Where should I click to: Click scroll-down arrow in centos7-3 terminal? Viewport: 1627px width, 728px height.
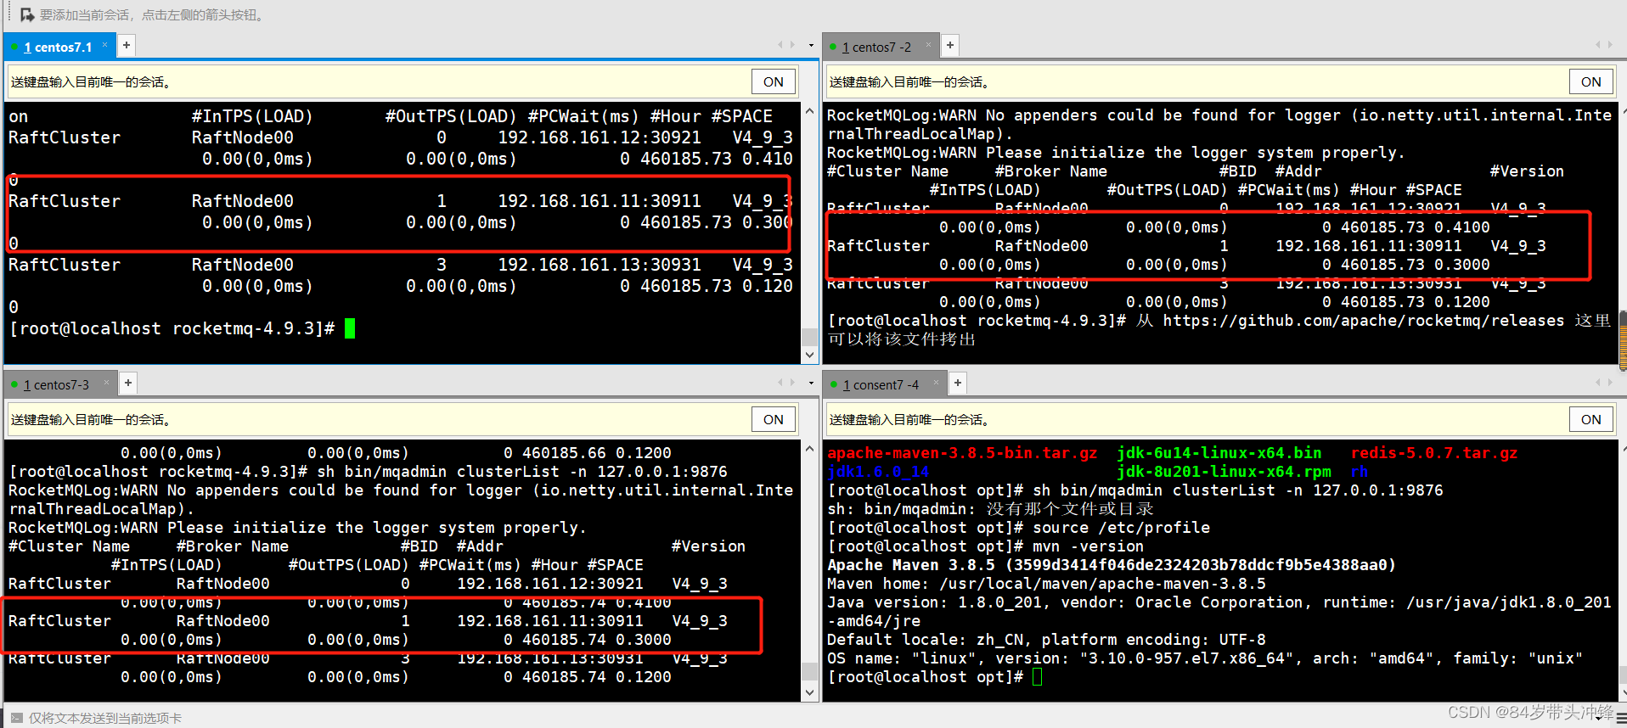click(810, 692)
